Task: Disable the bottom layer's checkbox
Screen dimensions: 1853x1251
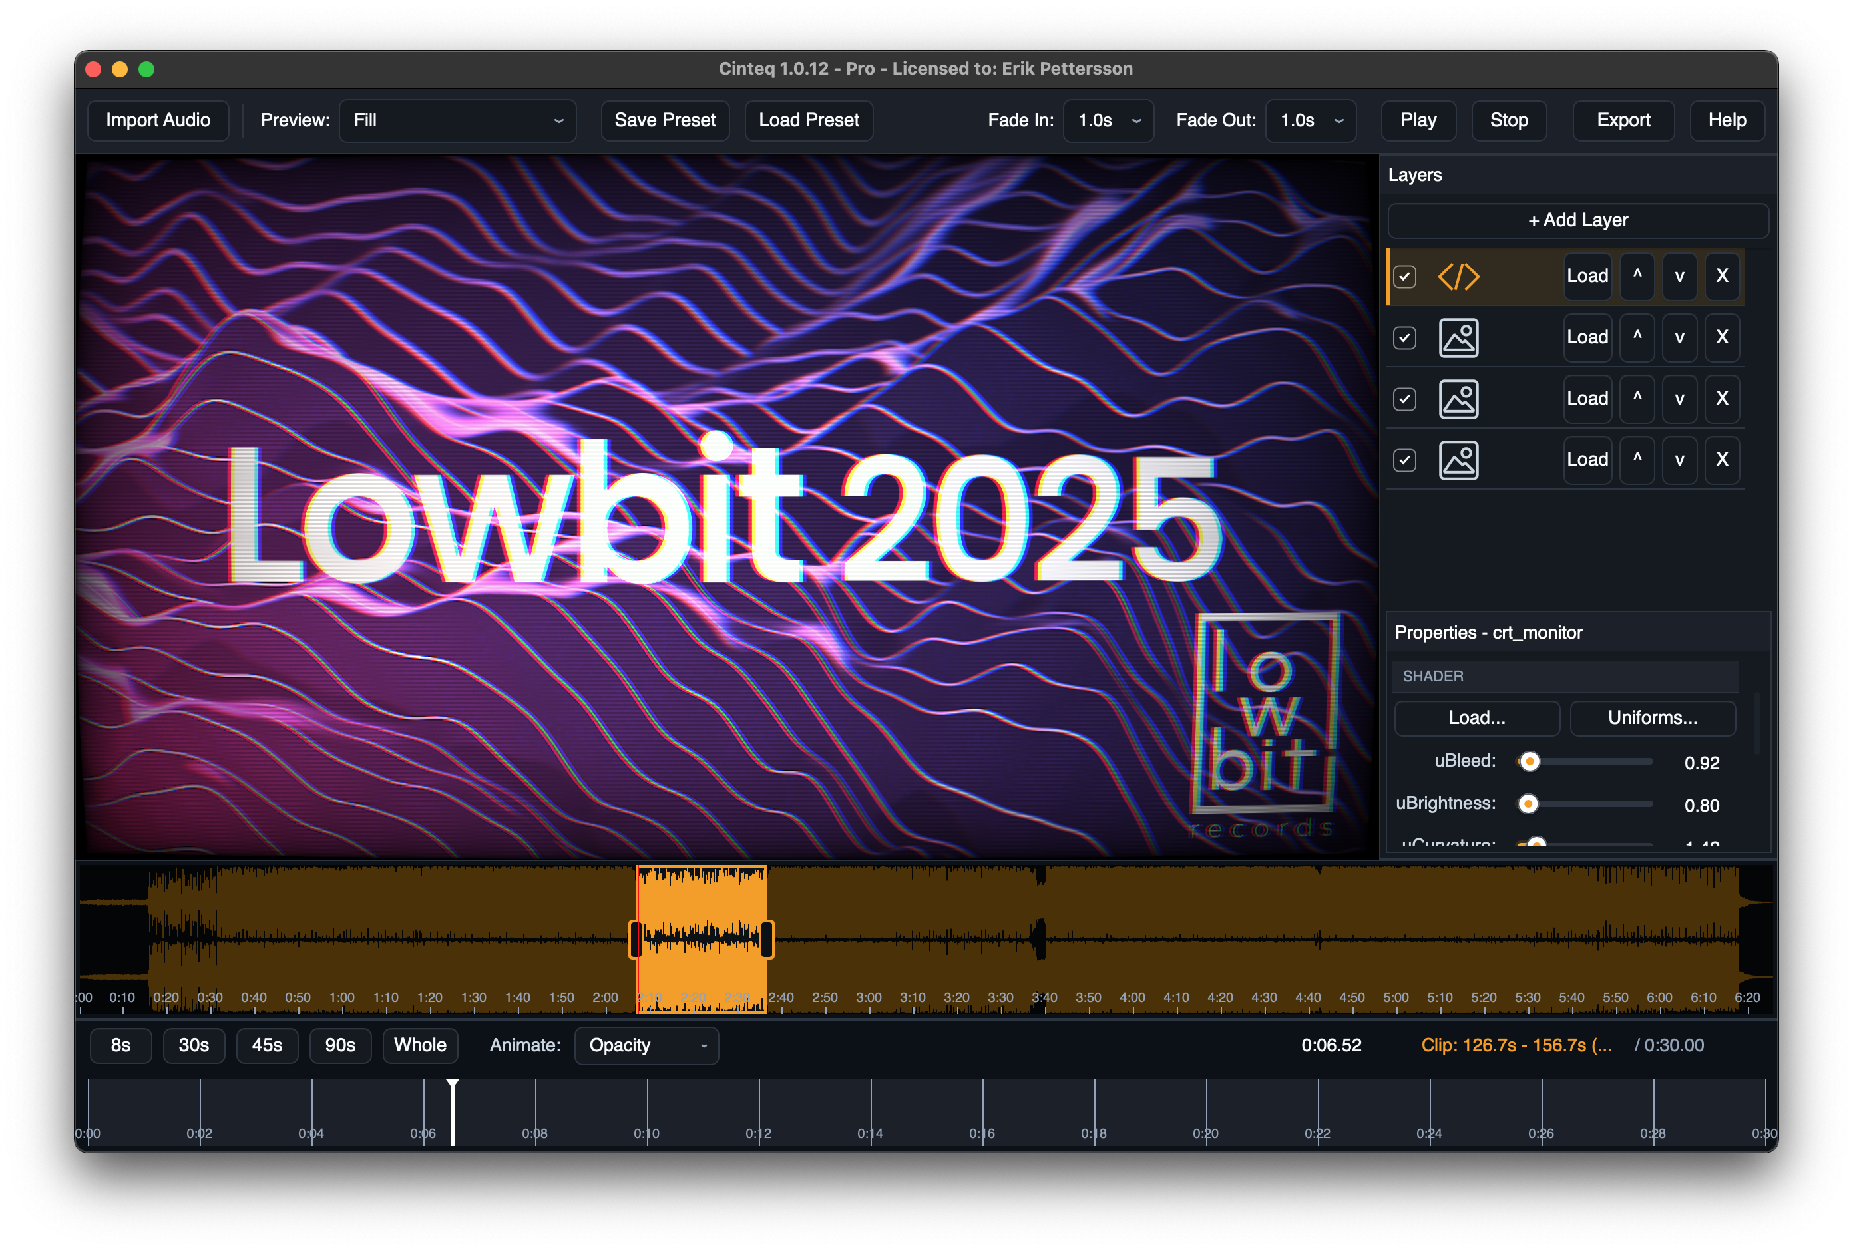Action: click(x=1404, y=460)
